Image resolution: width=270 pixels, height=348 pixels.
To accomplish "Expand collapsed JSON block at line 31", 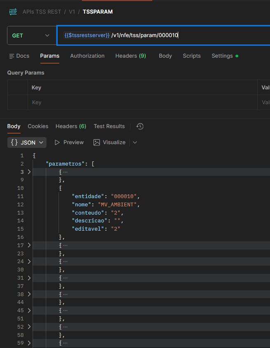I will coord(29,278).
